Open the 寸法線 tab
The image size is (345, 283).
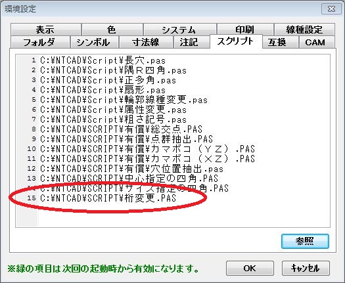point(146,42)
